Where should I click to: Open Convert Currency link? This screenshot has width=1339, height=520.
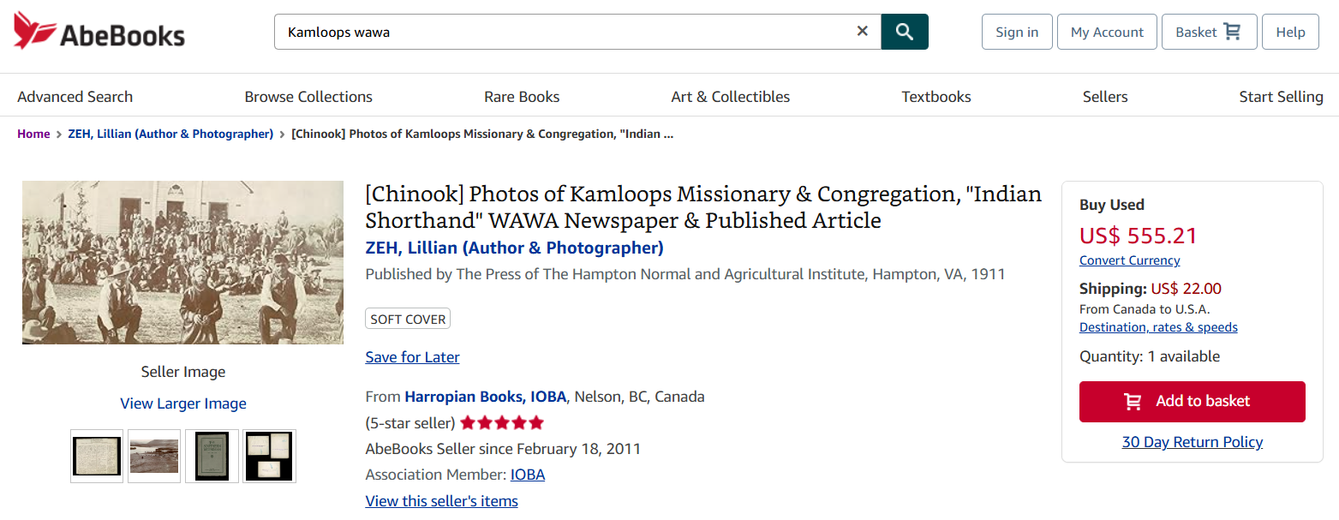click(x=1129, y=260)
